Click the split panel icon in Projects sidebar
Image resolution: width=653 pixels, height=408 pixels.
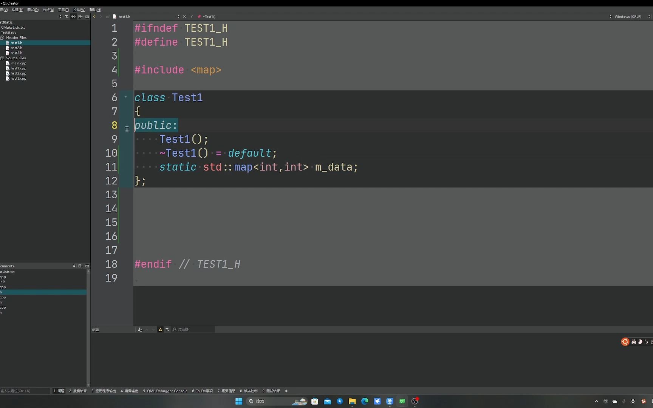tap(80, 17)
